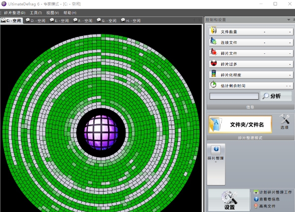This screenshot has width=295, height=212.
Task: Click the 分析 analyze button
Action: click(x=276, y=96)
